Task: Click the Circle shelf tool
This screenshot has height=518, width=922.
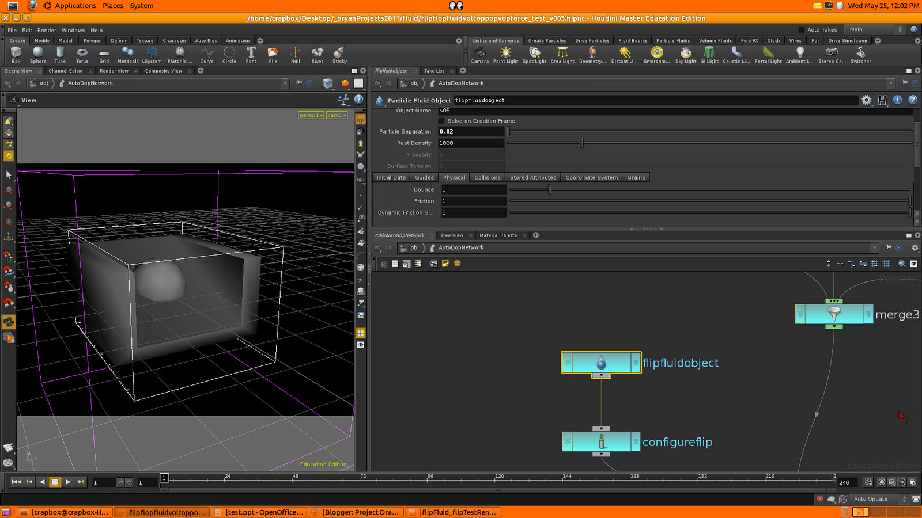Action: point(229,55)
